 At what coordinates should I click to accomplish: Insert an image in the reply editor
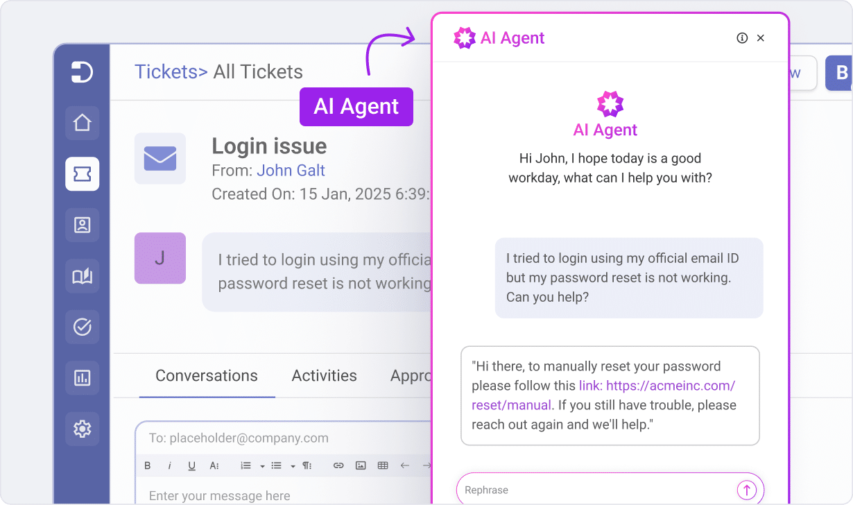pyautogui.click(x=361, y=465)
